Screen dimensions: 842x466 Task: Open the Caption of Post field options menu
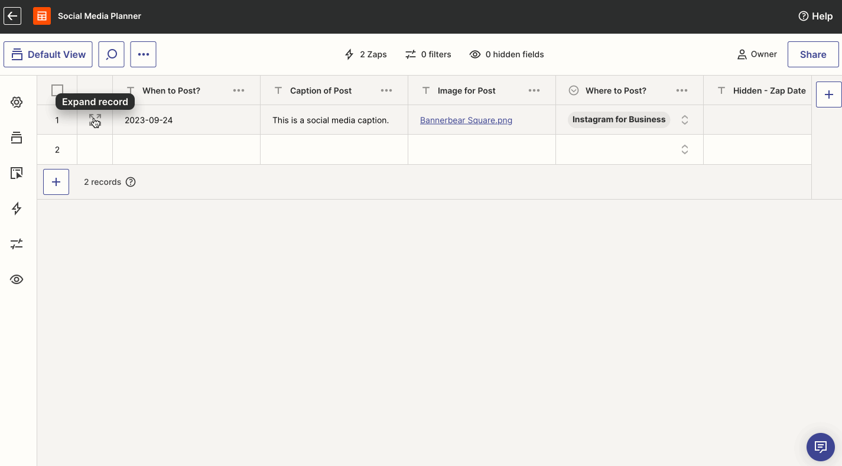(386, 90)
